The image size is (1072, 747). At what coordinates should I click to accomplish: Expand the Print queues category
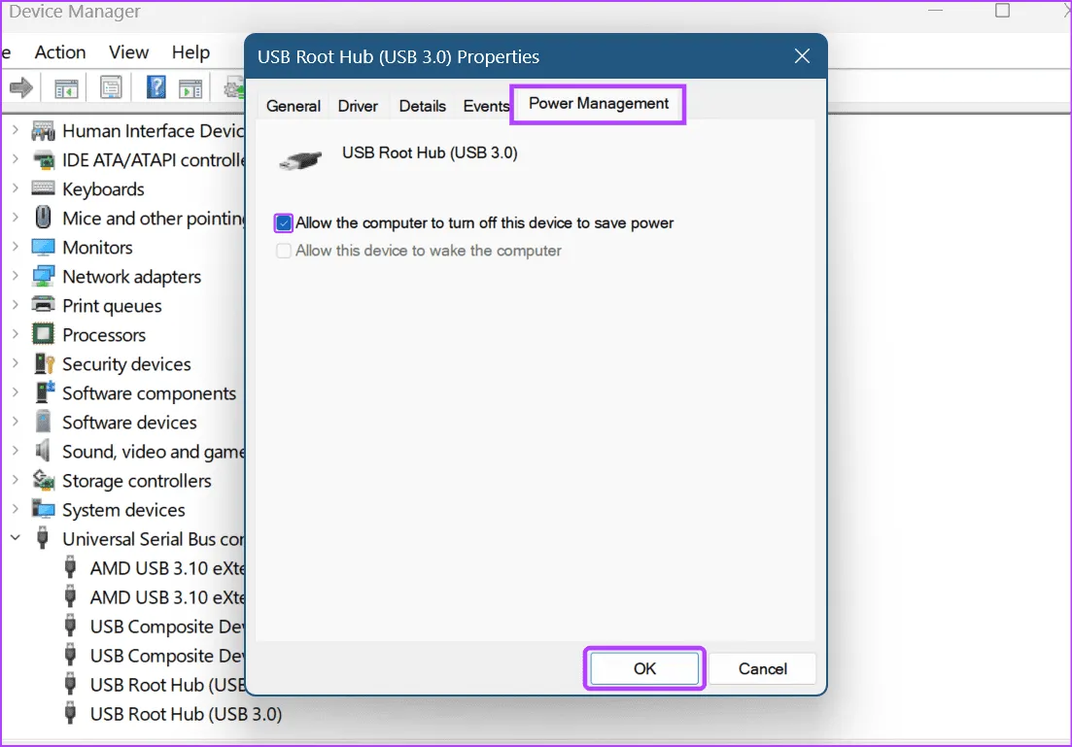point(15,306)
